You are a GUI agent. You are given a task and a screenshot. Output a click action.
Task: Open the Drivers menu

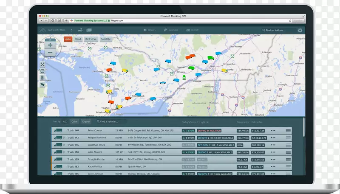click(150, 31)
